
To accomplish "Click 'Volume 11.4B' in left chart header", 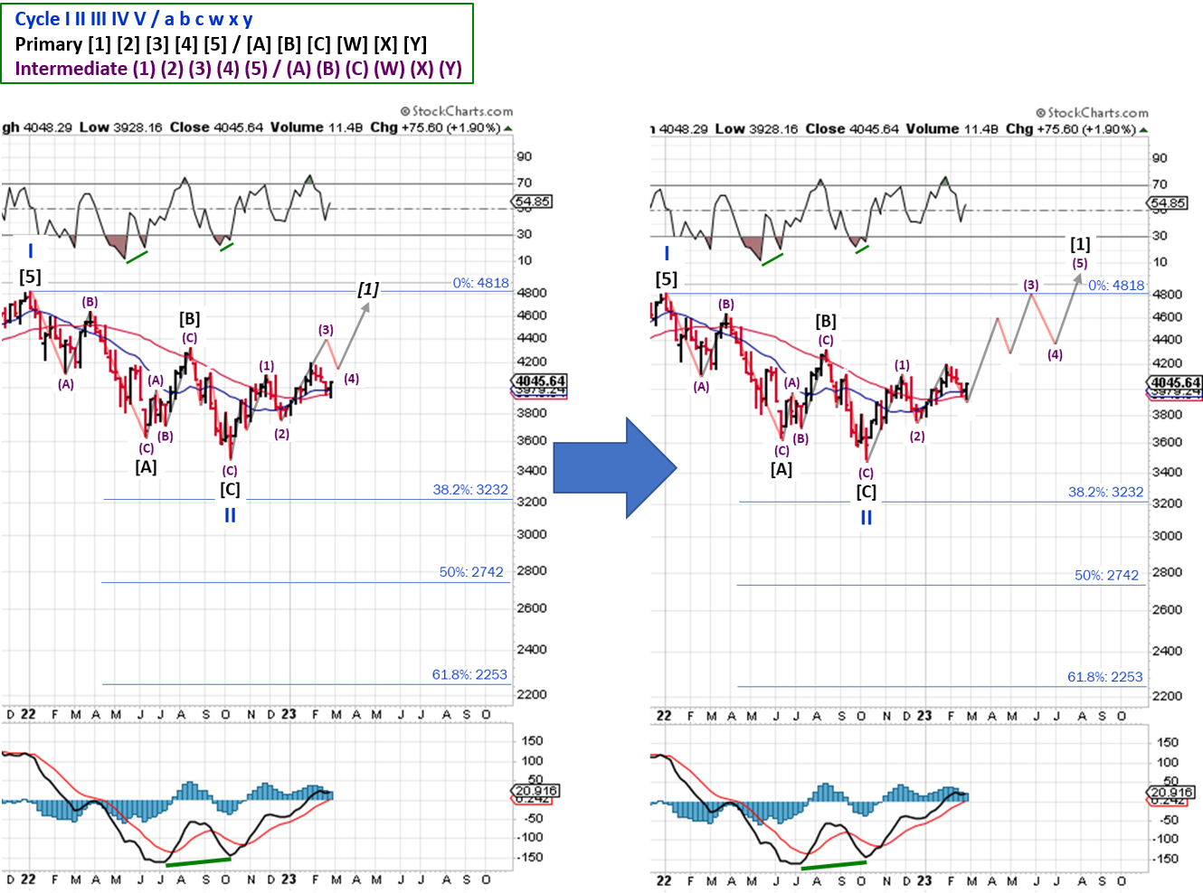I will pyautogui.click(x=317, y=127).
